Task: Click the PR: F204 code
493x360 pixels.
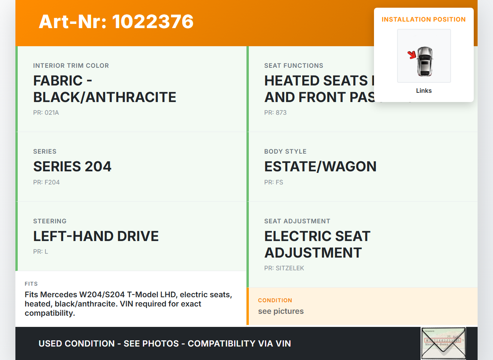Action: 46,183
